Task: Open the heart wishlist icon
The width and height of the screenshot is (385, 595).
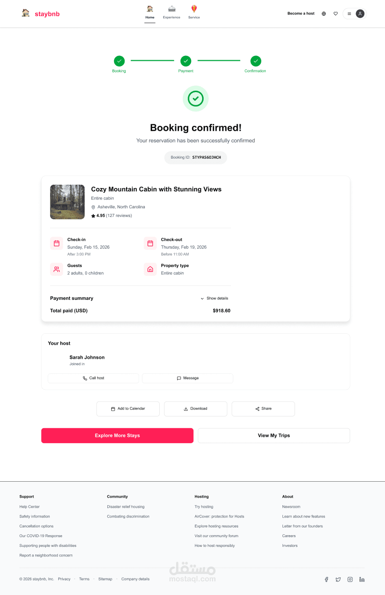Action: coord(335,14)
